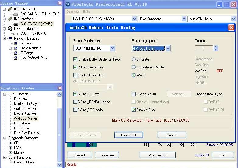
Task: Open the AudioCD Maker function dropdown
Action: coord(233,19)
